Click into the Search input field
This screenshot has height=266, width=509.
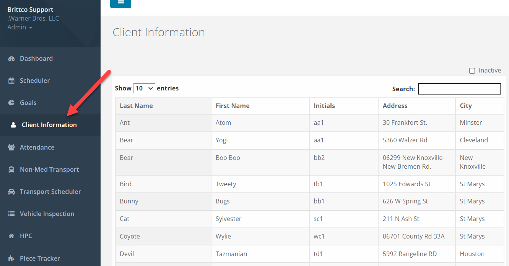(459, 89)
